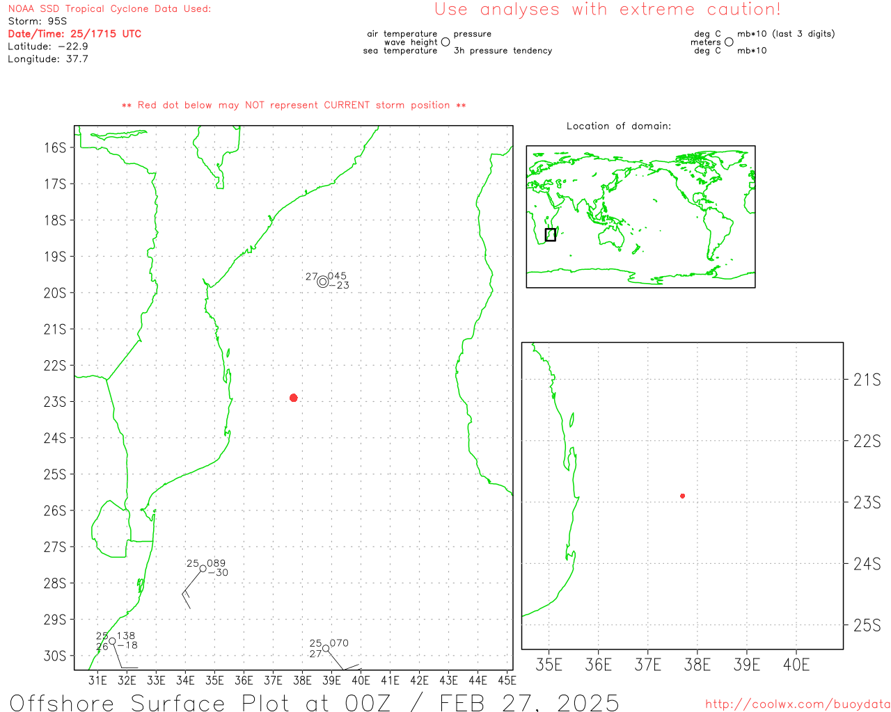Click pressure tendency '-23' value
This screenshot has width=891, height=712.
click(339, 285)
